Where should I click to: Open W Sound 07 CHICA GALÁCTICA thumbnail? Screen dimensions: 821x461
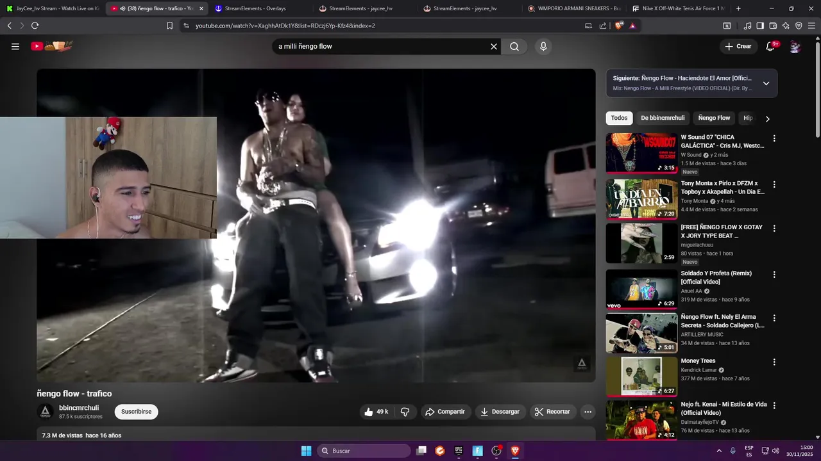tap(641, 153)
